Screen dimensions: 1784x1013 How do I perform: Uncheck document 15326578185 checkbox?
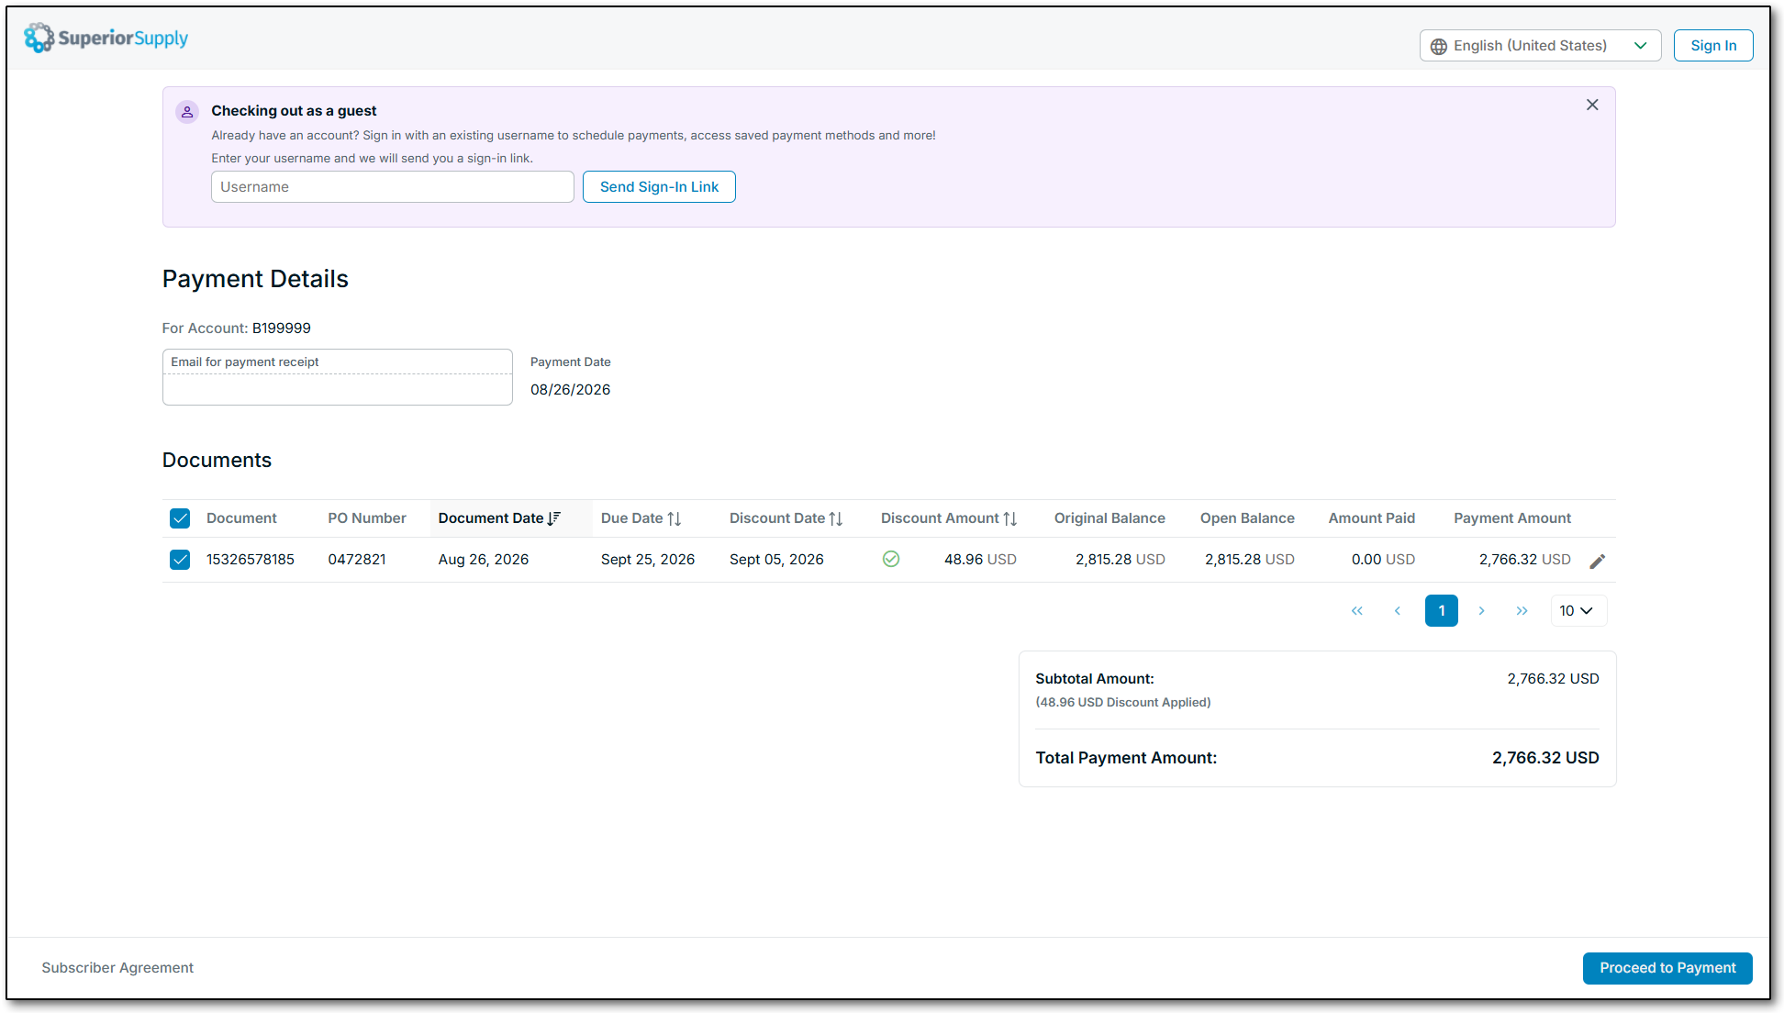pyautogui.click(x=180, y=560)
